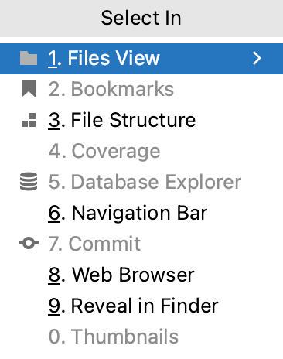Choose the Coverage option
The image size is (283, 359).
point(141,151)
